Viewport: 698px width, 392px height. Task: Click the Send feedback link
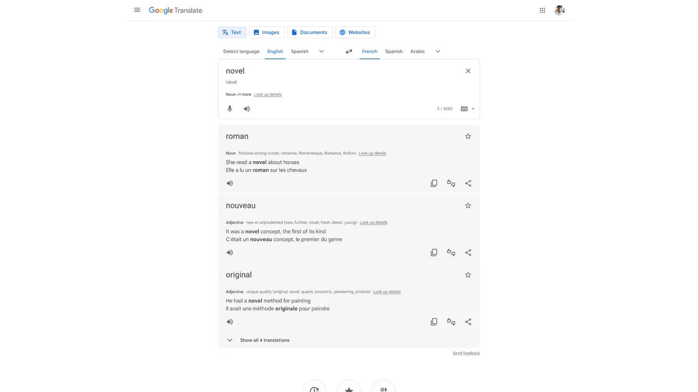(466, 353)
